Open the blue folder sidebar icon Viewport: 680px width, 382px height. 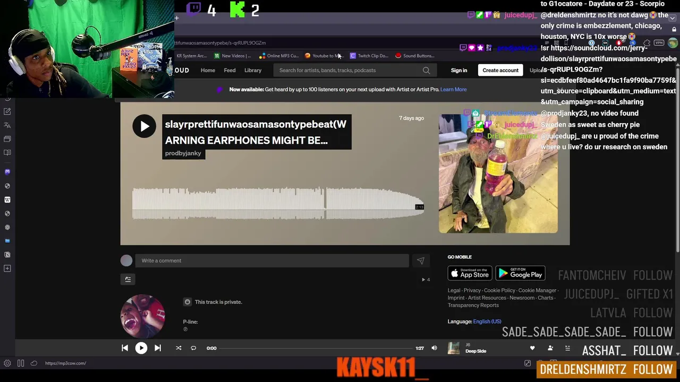(7, 241)
